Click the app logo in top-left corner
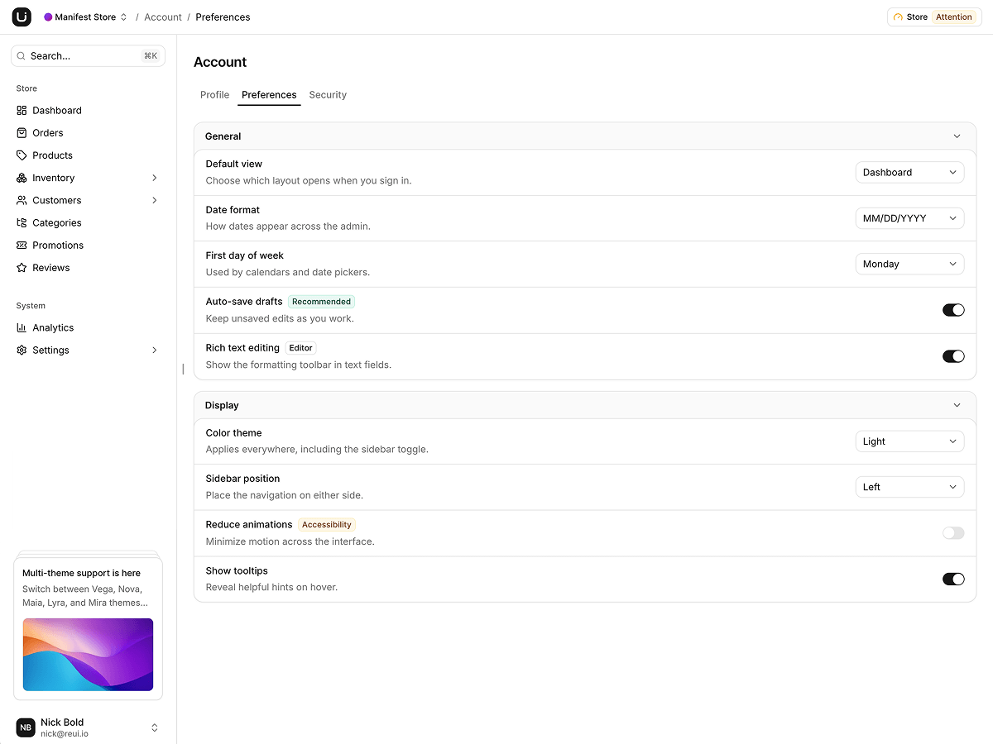Viewport: 993px width, 744px height. point(22,17)
